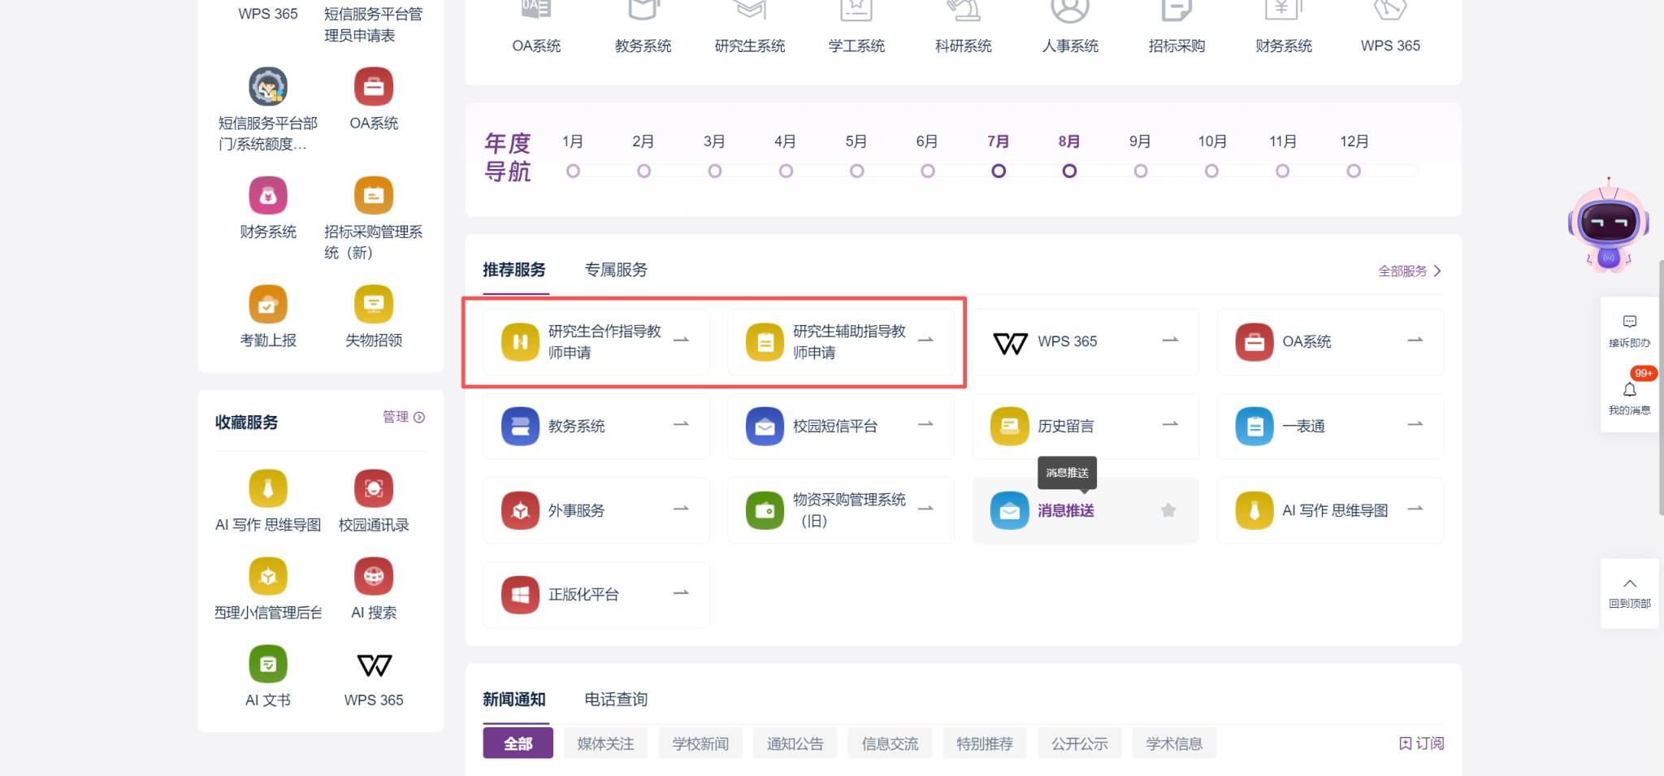
Task: Select the 12月 month circle
Action: point(1353,171)
